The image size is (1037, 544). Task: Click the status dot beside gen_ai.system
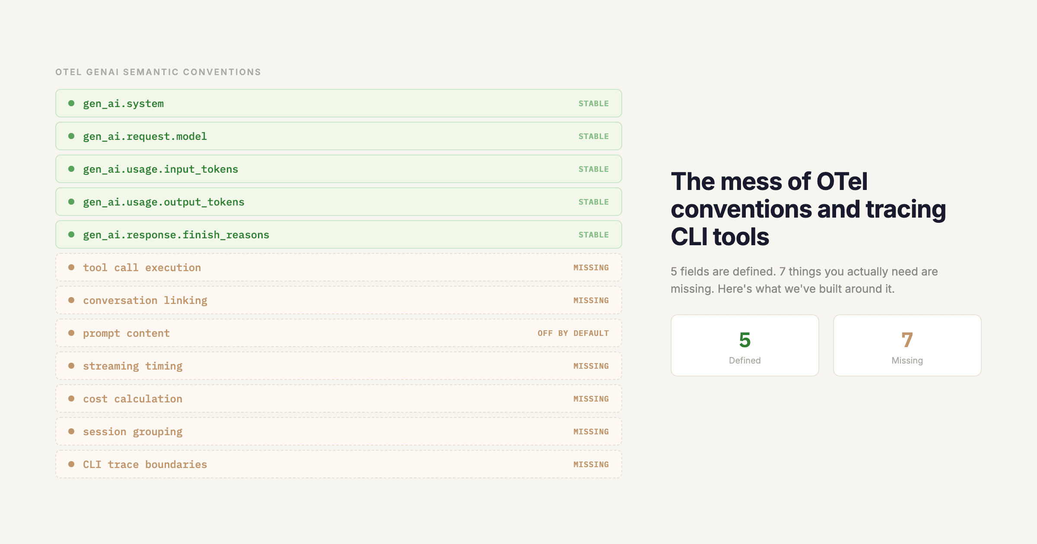pyautogui.click(x=72, y=103)
